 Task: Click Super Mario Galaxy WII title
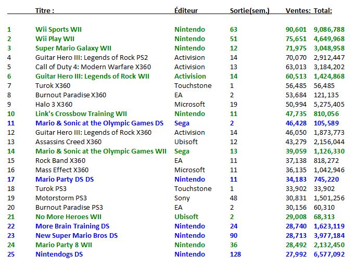73,48
